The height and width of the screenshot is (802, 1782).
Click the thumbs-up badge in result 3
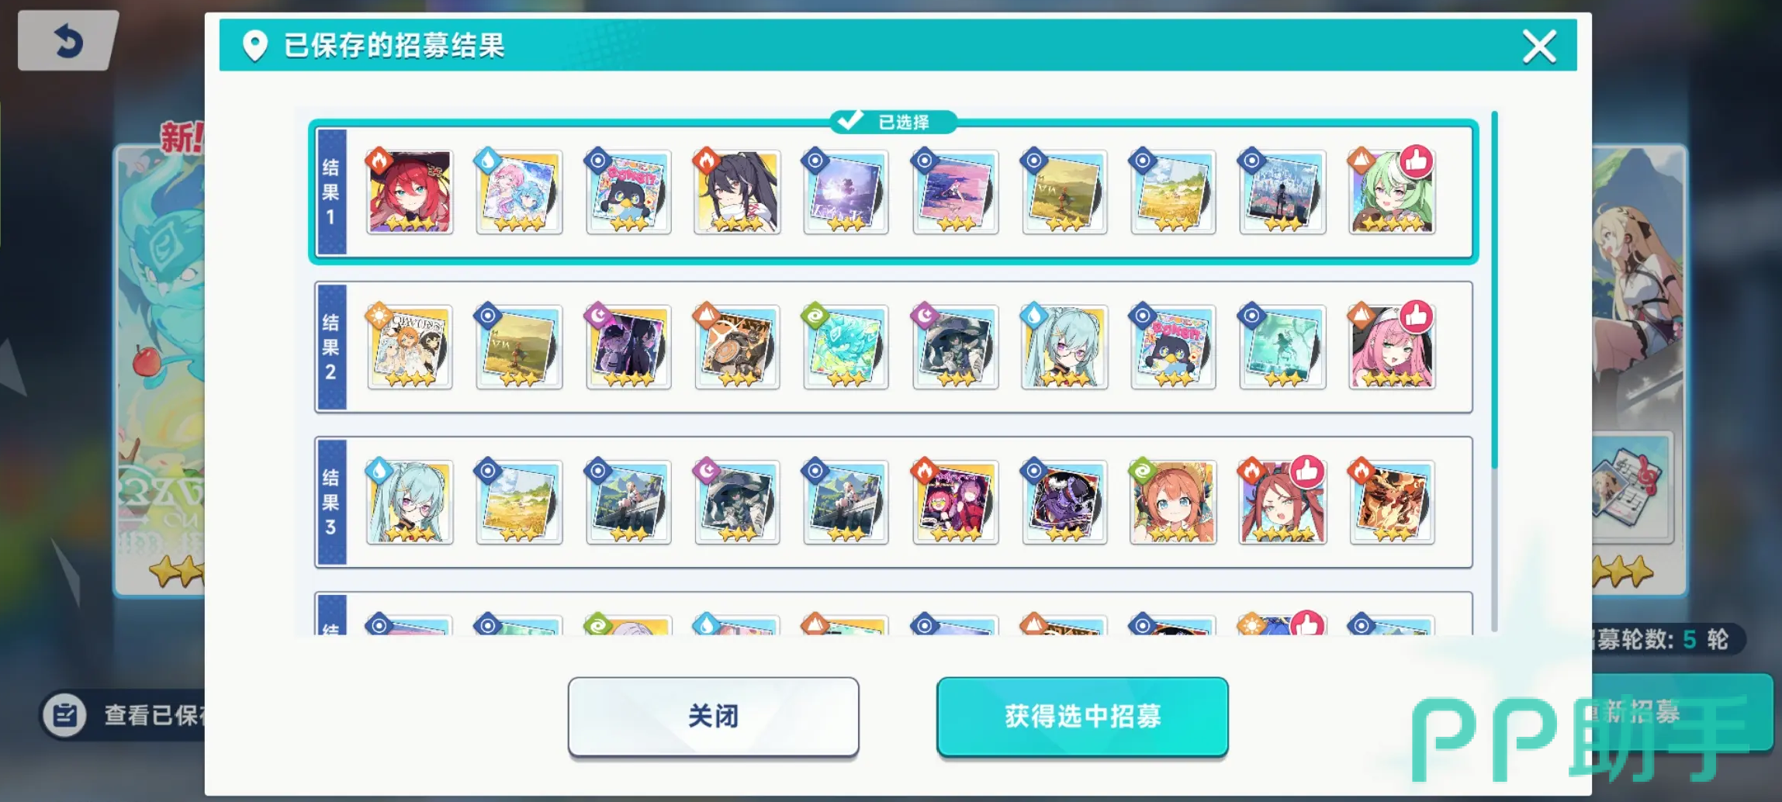[1307, 472]
